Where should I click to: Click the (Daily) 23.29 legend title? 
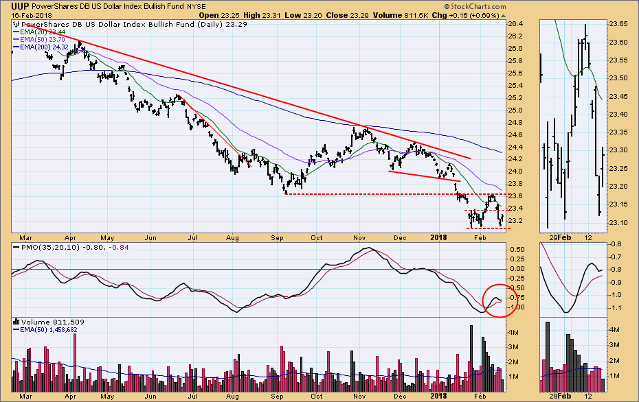point(223,25)
